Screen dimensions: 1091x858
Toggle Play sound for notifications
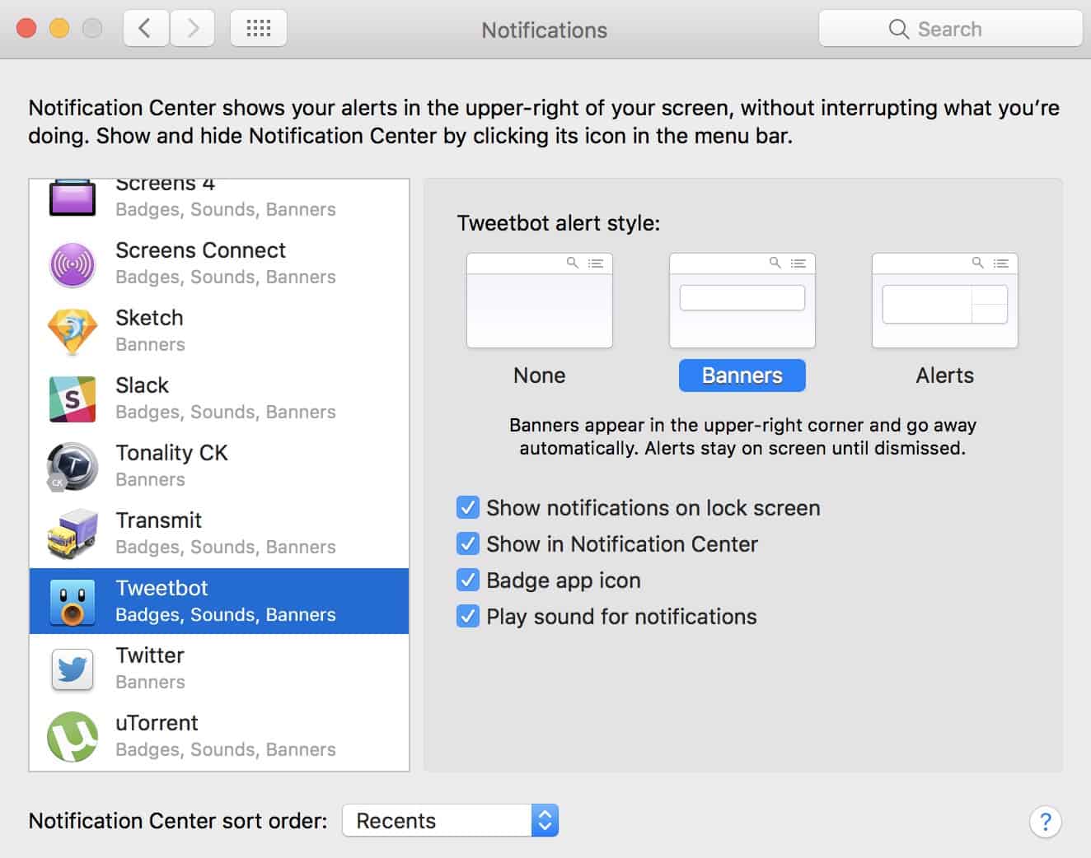[x=468, y=616]
